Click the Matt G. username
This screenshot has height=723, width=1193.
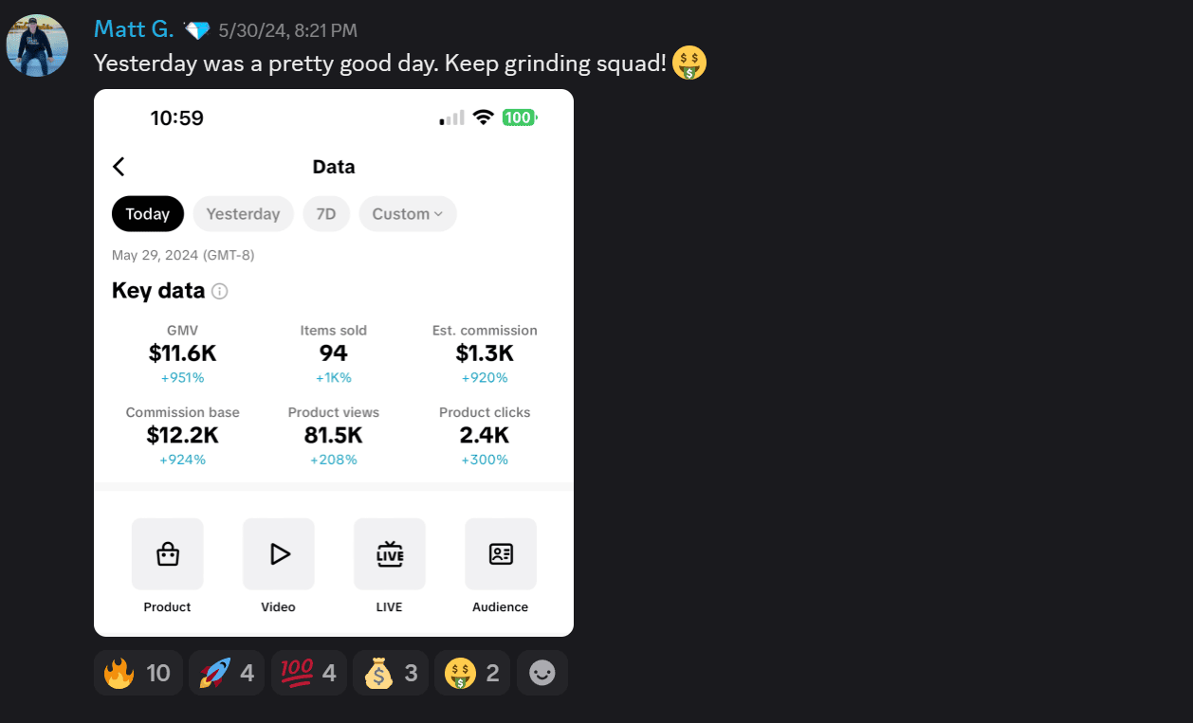(134, 29)
